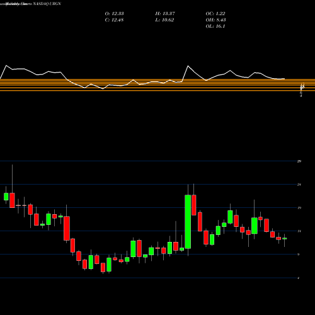Click the tallest green candlestick body
Screen dimensions: 315x315
coord(188,222)
